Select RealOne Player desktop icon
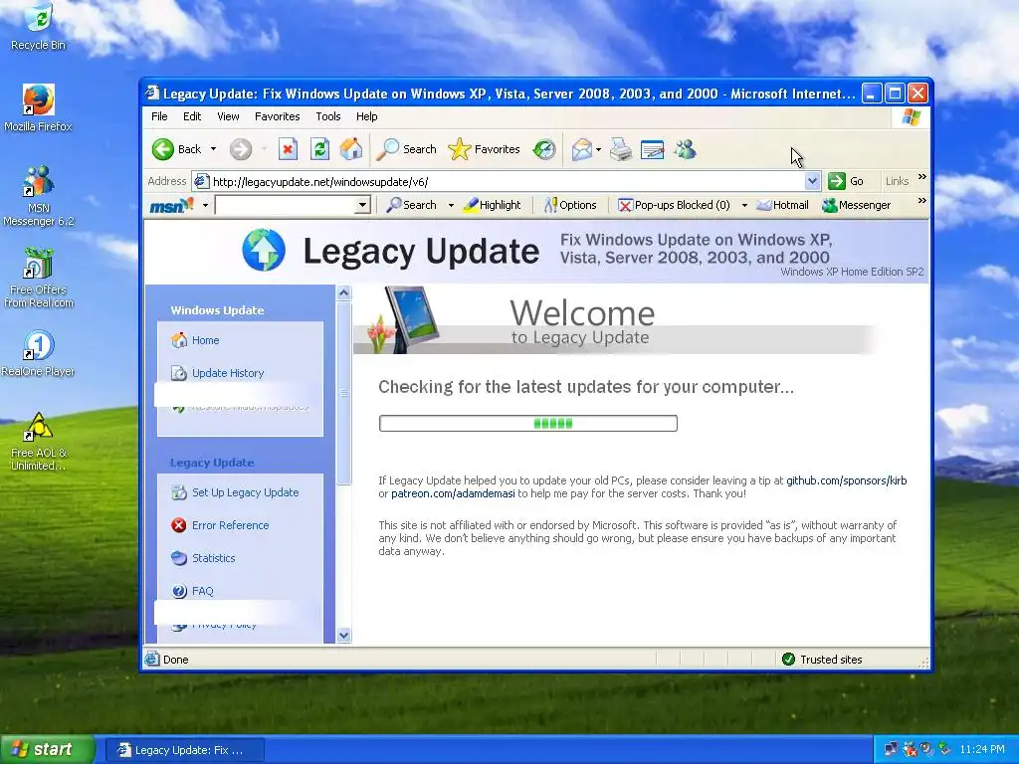The width and height of the screenshot is (1019, 764). [39, 354]
